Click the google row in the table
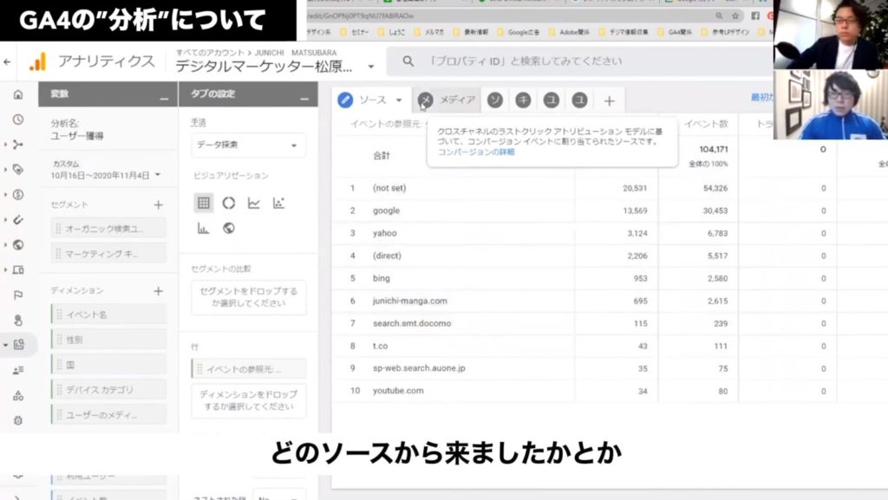The height and width of the screenshot is (500, 888). click(x=610, y=211)
